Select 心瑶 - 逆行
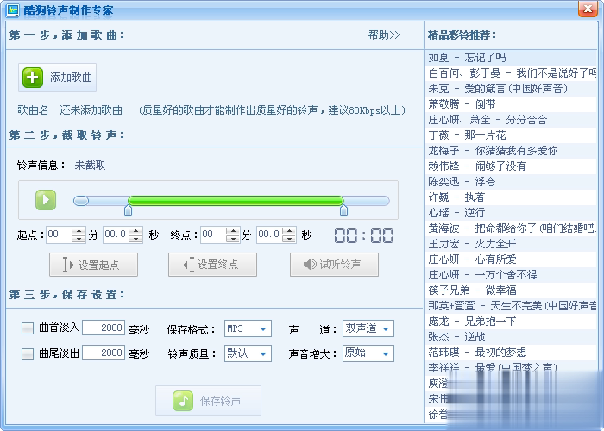Image resolution: width=604 pixels, height=431 pixels. [x=511, y=213]
